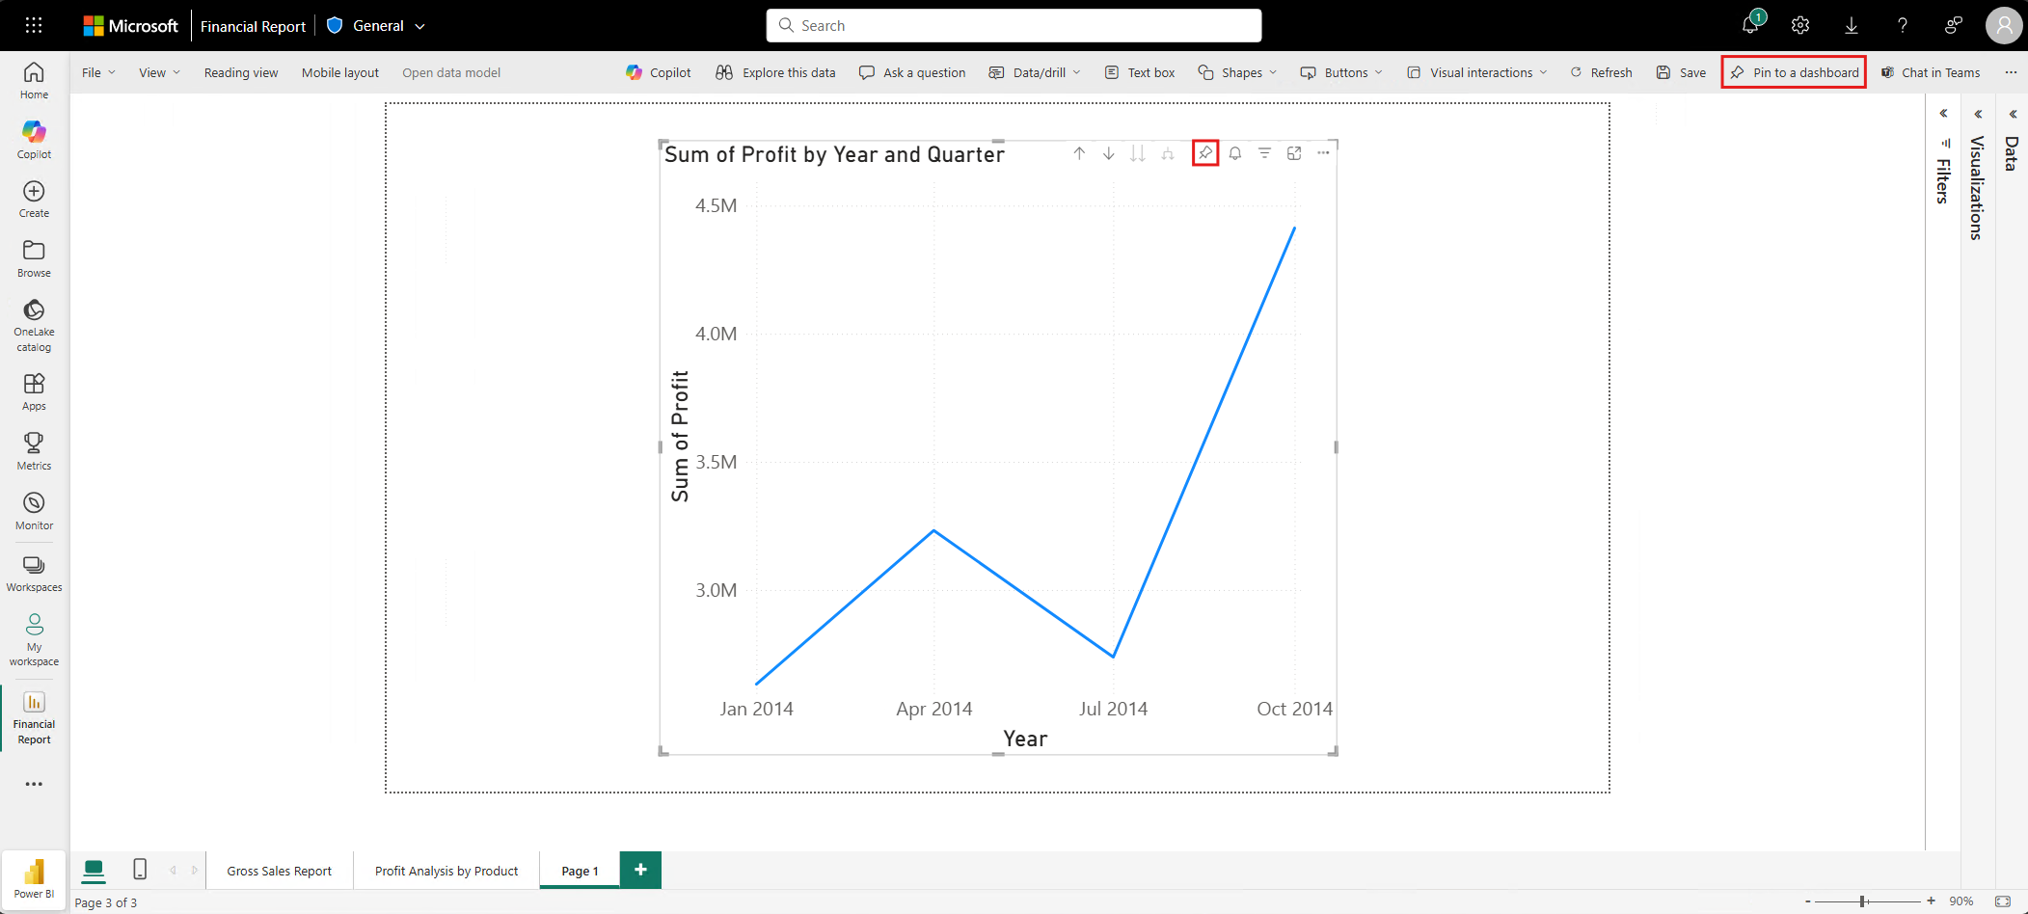This screenshot has height=914, width=2028.
Task: Switch to mobile layout view
Action: click(339, 72)
